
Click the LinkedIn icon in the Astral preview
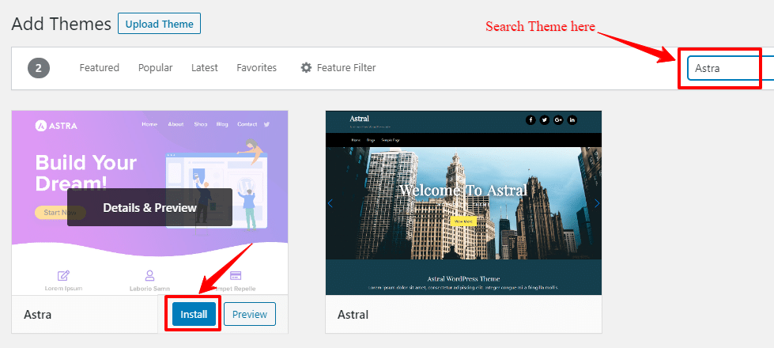[572, 120]
